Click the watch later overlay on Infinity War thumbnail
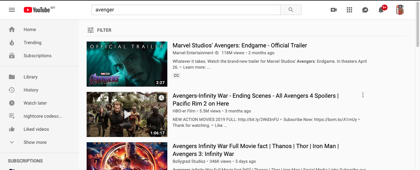The image size is (420, 170). (161, 98)
